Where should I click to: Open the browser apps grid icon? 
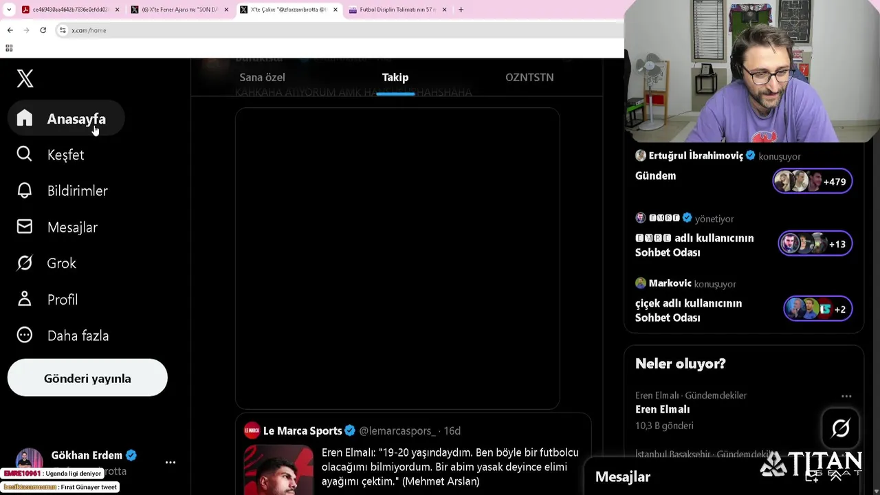coord(9,48)
